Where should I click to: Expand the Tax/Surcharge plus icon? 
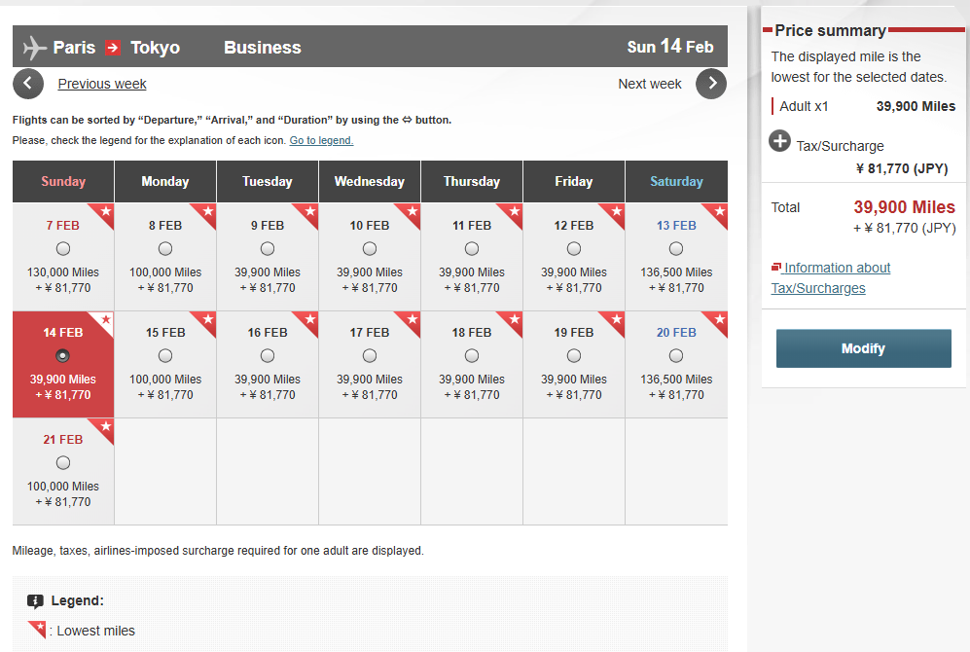[x=779, y=141]
